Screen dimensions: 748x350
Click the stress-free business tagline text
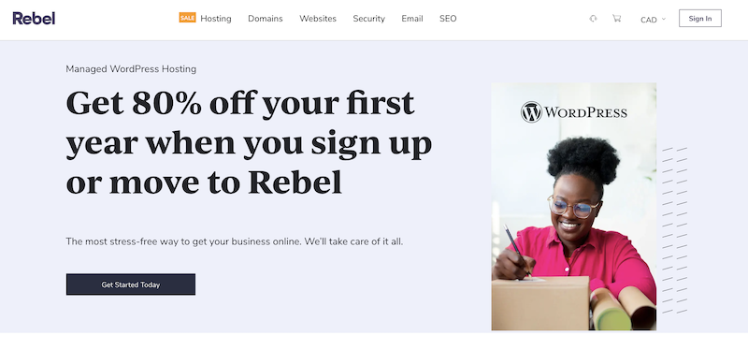point(235,241)
